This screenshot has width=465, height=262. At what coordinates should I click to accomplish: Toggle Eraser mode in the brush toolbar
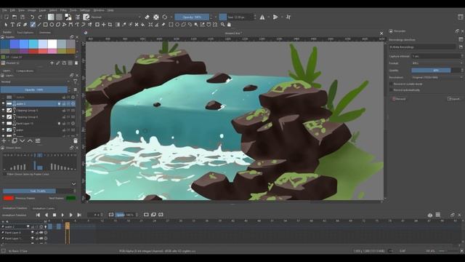(x=147, y=17)
